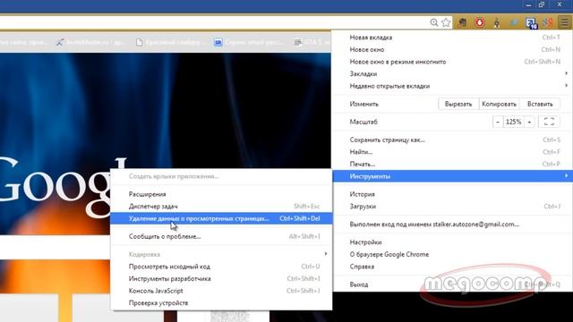This screenshot has width=573, height=322.
Task: Select Новая вкладка menu item
Action: coord(453,38)
